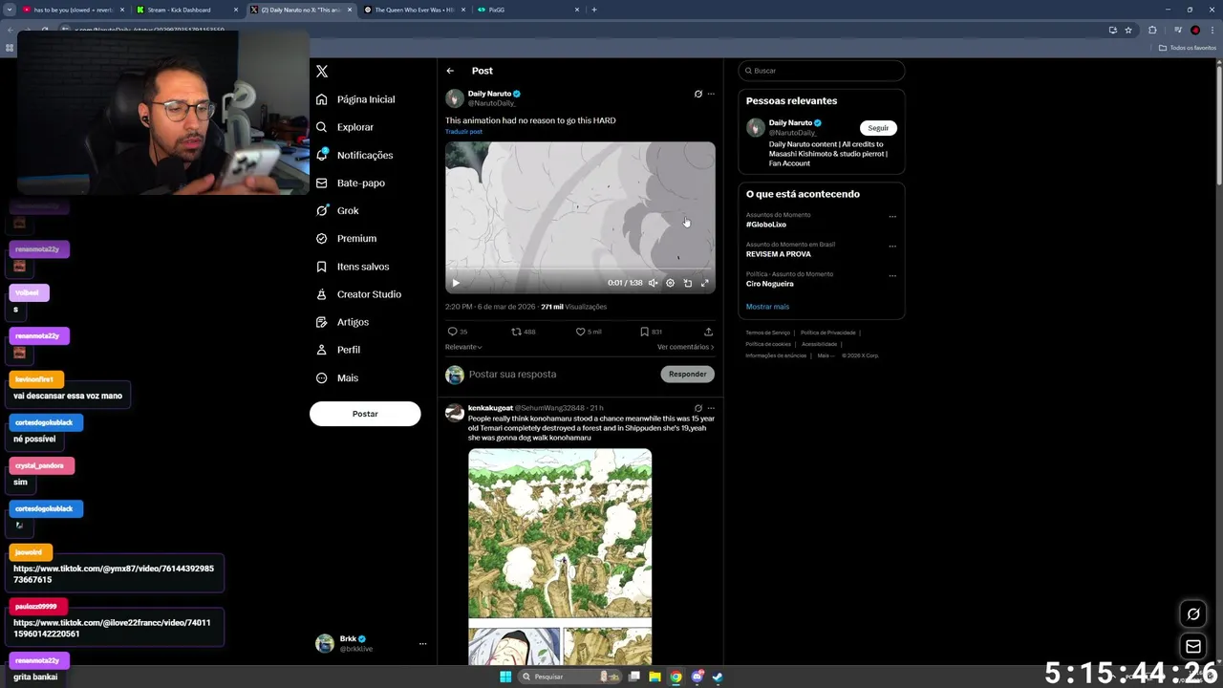Open the more options on Daily Naruto post

710,94
